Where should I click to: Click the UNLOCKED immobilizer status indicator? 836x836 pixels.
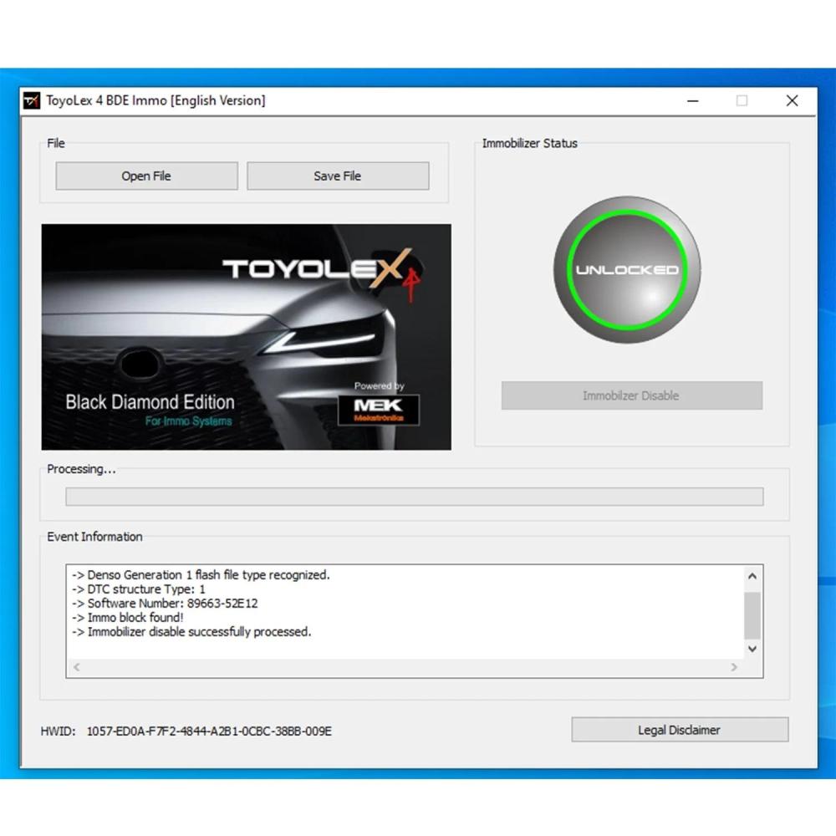tap(627, 269)
